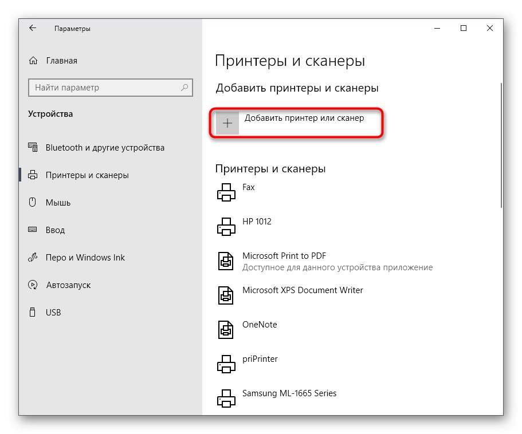522x434 pixels.
Task: Click the Bluetooth devices icon in sidebar
Action: [x=32, y=147]
